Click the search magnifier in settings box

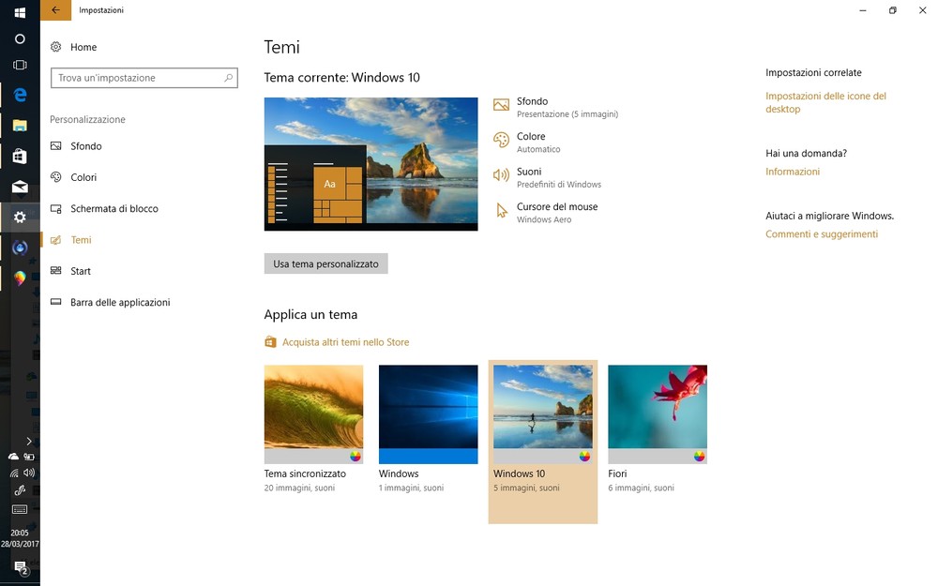coord(229,78)
